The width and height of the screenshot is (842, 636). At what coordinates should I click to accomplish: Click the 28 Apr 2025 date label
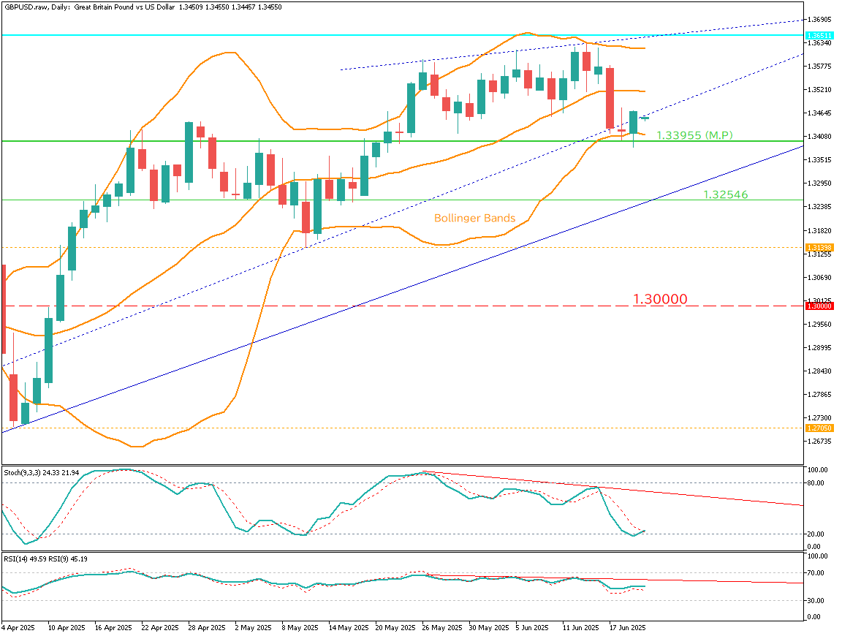(x=207, y=627)
